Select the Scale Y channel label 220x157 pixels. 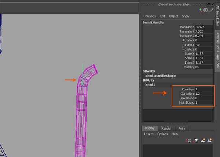pos(190,58)
